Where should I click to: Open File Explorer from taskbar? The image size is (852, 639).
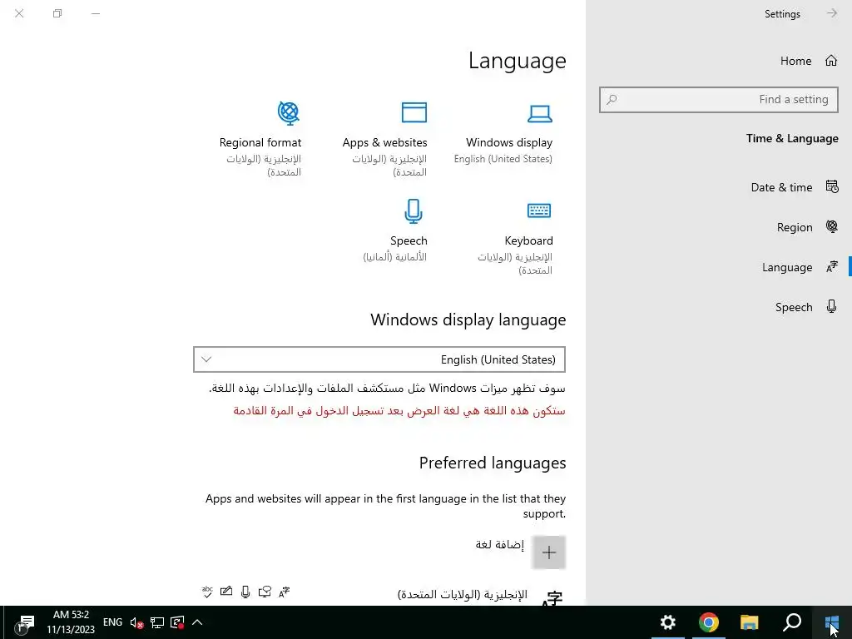pyautogui.click(x=750, y=622)
